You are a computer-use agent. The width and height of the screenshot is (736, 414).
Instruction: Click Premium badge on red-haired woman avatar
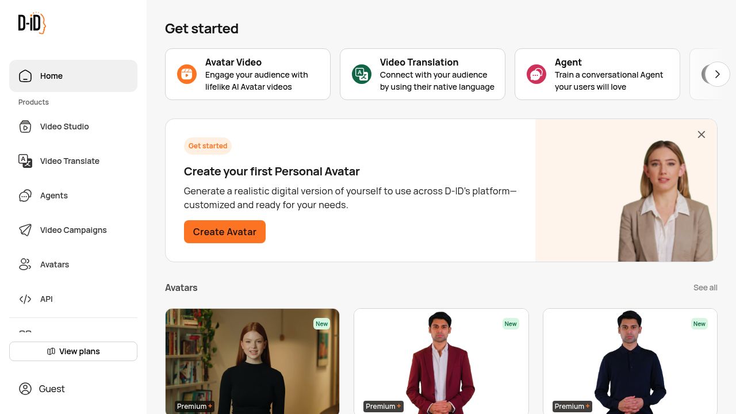(195, 407)
